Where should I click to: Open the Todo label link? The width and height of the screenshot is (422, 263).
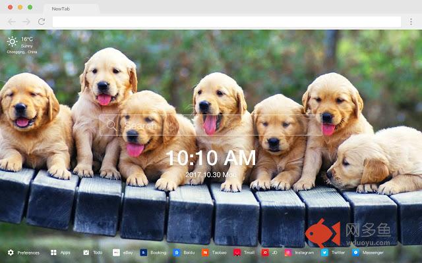coord(98,252)
